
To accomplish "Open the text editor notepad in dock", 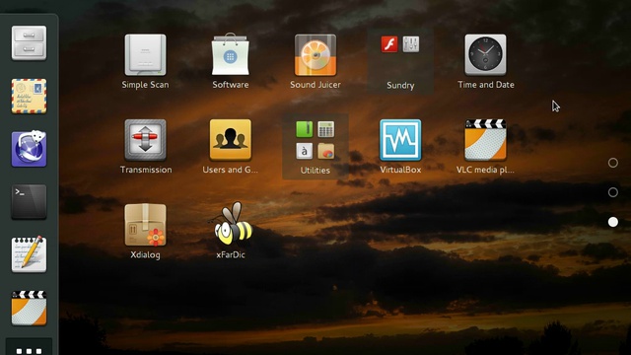I will tap(29, 254).
